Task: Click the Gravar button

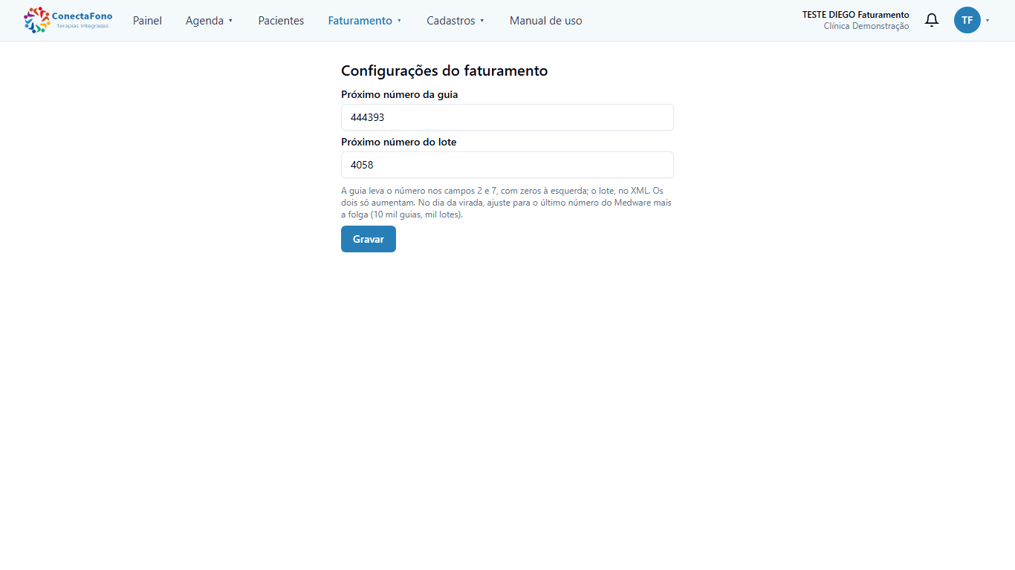Action: (369, 239)
